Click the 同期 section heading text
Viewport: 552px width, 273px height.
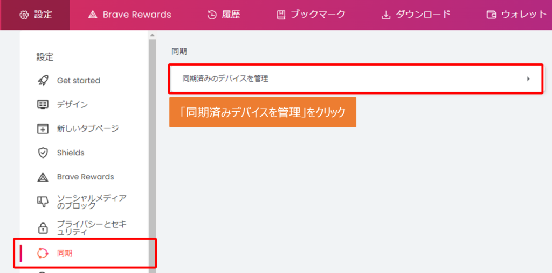pos(179,52)
